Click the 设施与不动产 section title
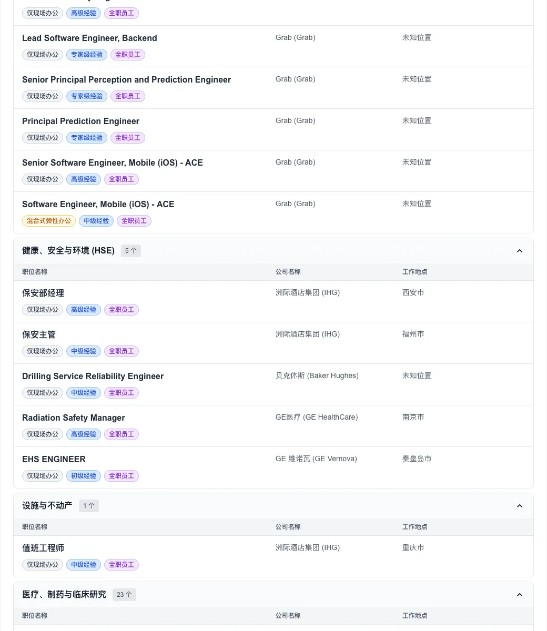Image resolution: width=547 pixels, height=631 pixels. click(47, 506)
